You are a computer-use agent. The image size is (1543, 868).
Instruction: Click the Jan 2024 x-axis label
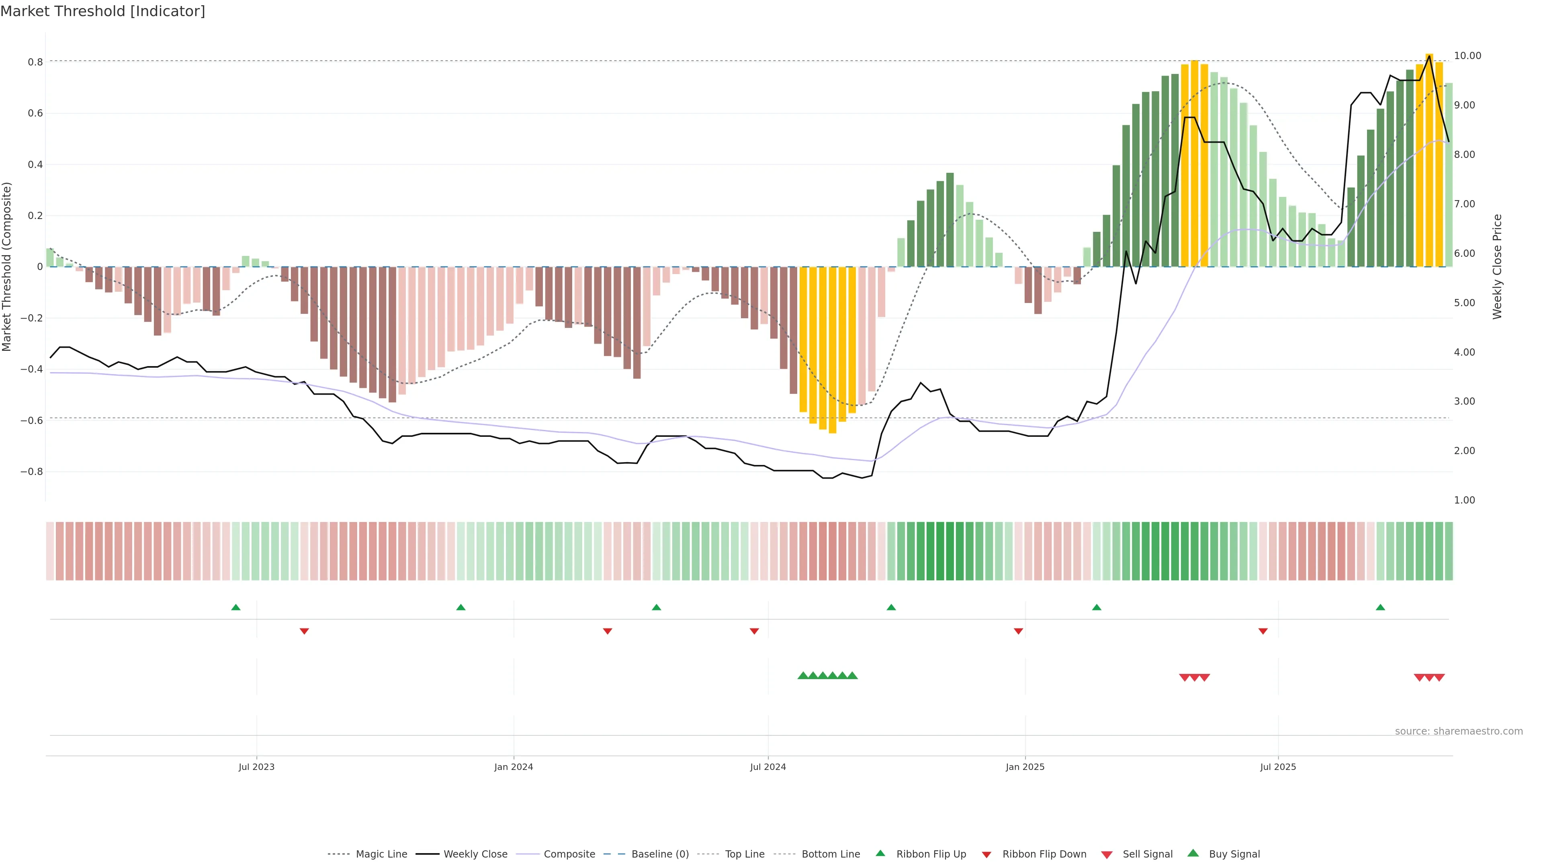point(514,767)
